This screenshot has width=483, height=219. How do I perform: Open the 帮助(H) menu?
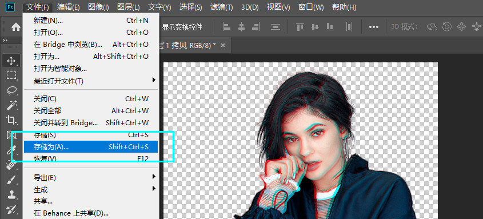[x=344, y=7]
